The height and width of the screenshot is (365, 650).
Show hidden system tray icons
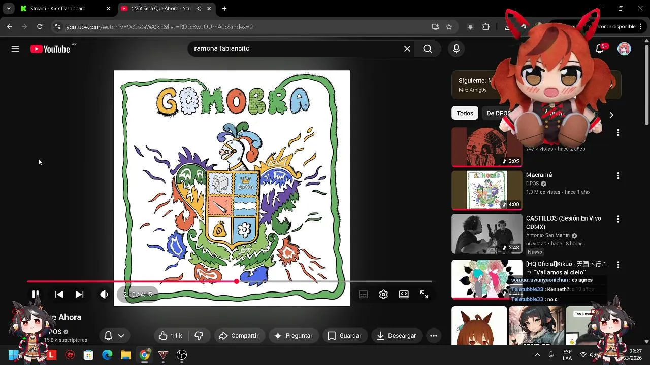537,355
